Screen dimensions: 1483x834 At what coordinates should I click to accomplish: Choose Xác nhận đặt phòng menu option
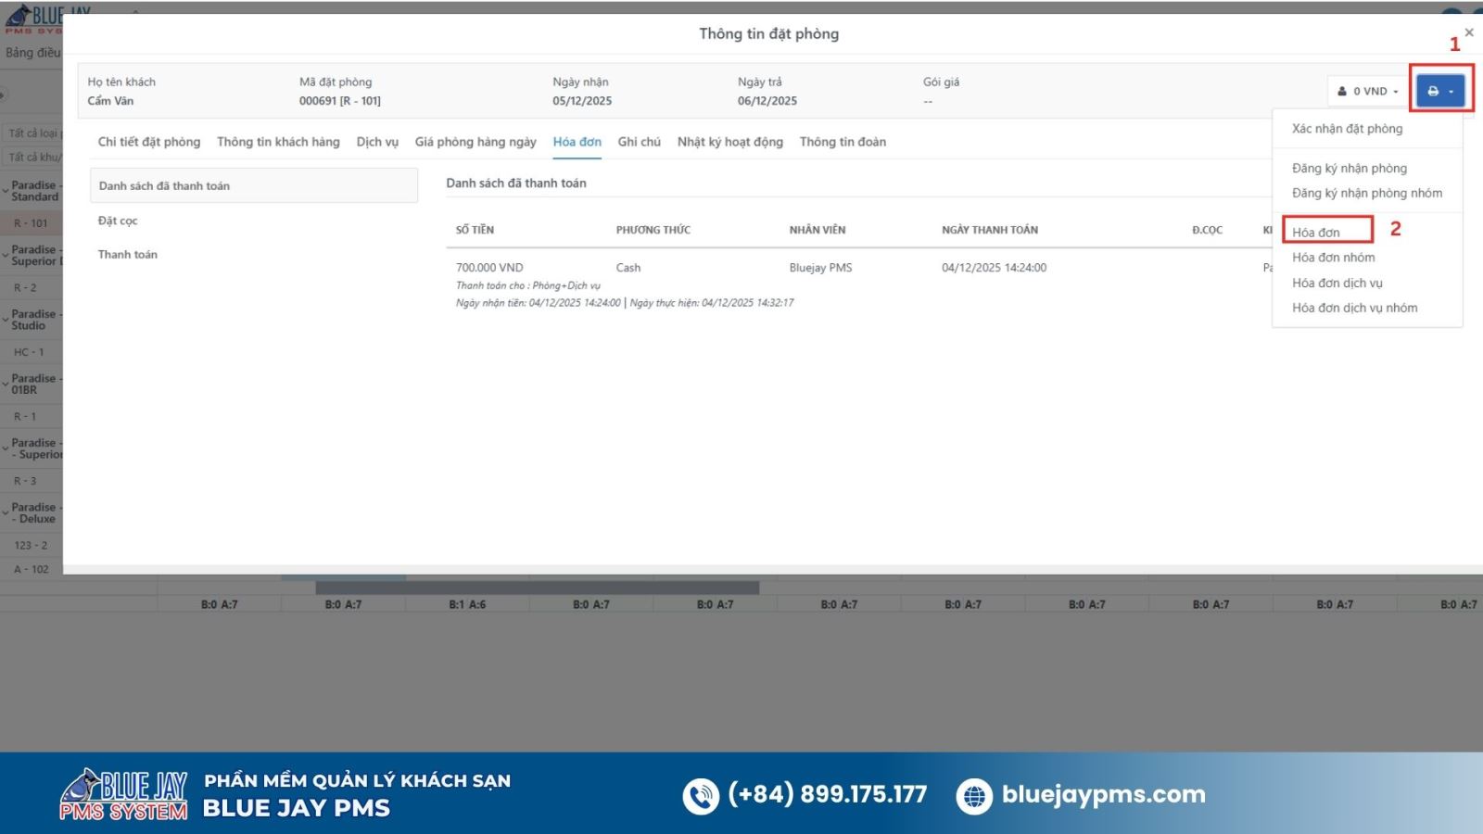[x=1347, y=129]
